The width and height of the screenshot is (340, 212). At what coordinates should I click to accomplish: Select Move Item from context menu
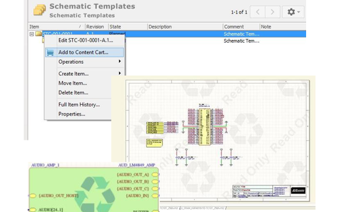coord(73,83)
